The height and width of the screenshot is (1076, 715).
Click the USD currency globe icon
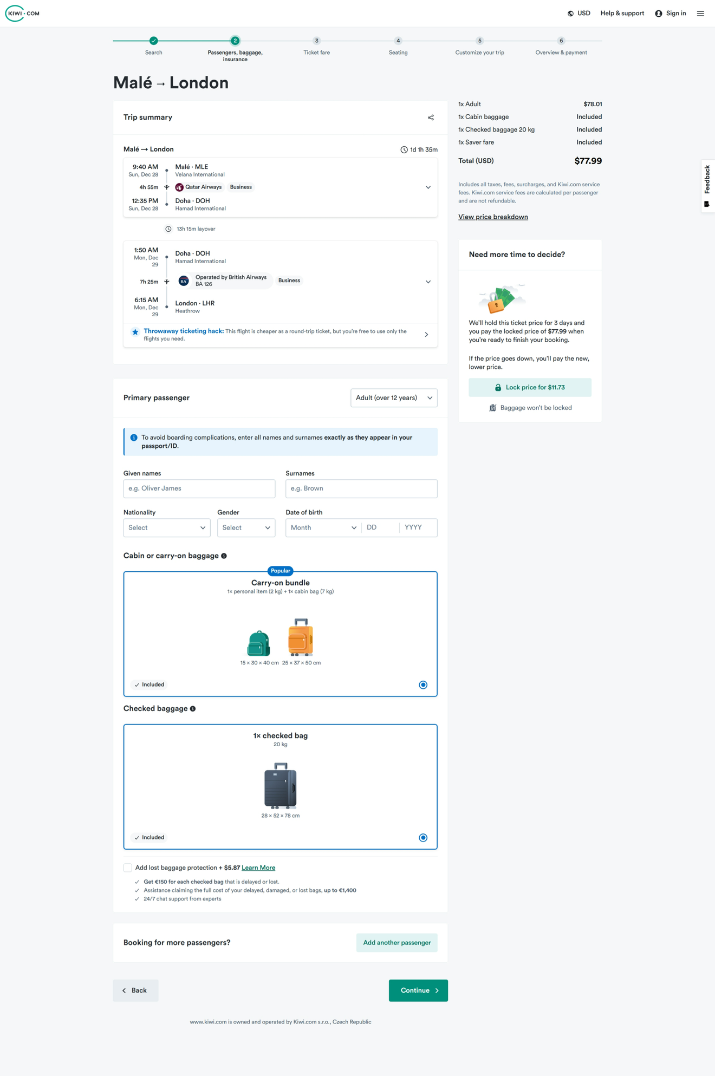click(570, 14)
